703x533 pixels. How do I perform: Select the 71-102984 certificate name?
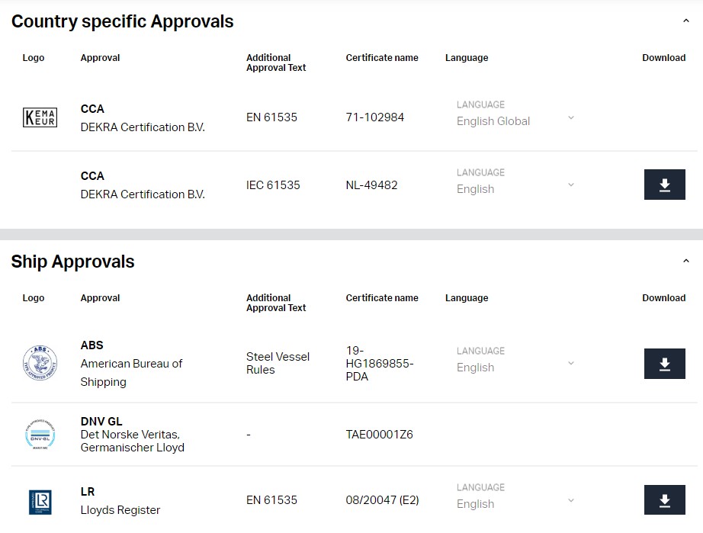pyautogui.click(x=375, y=117)
